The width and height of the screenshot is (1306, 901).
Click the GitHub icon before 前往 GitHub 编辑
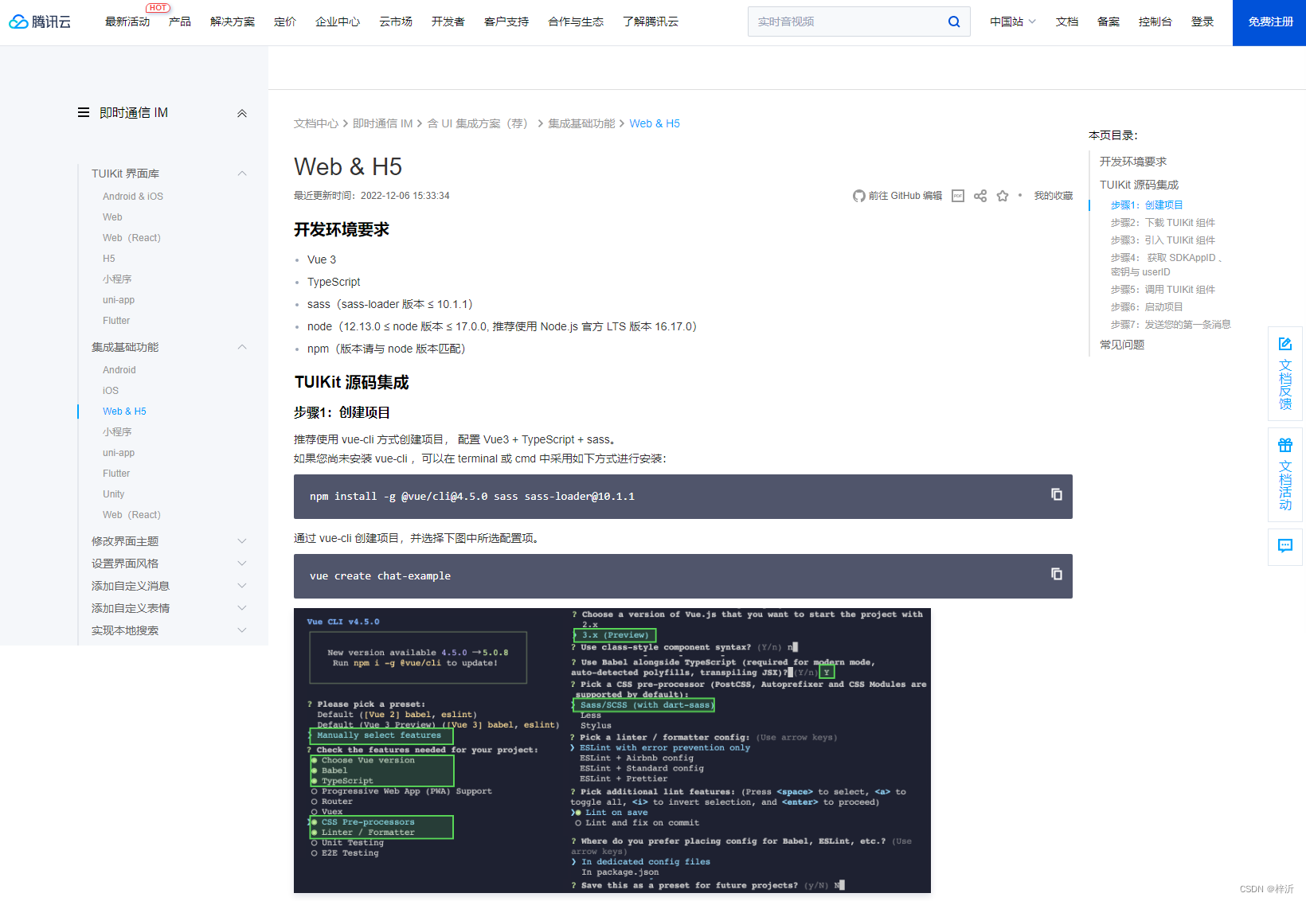[x=858, y=196]
